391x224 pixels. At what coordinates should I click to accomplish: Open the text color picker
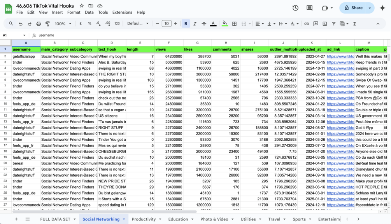213,24
